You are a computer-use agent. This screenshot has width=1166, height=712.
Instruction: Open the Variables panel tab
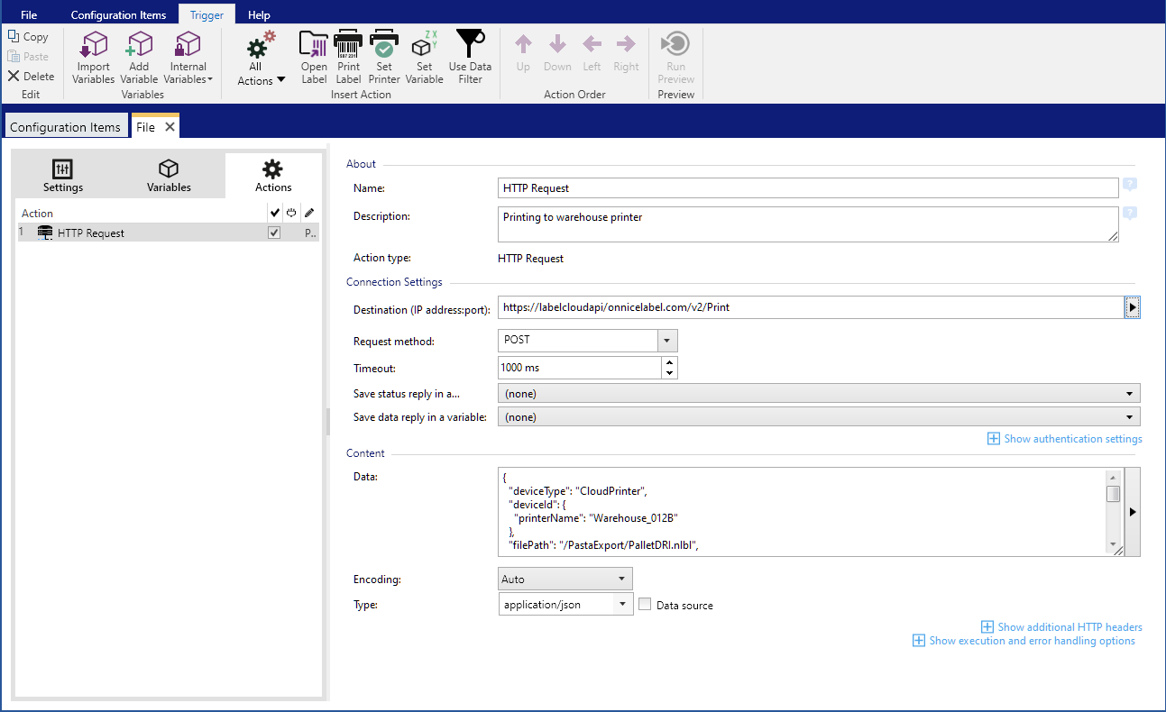point(169,177)
